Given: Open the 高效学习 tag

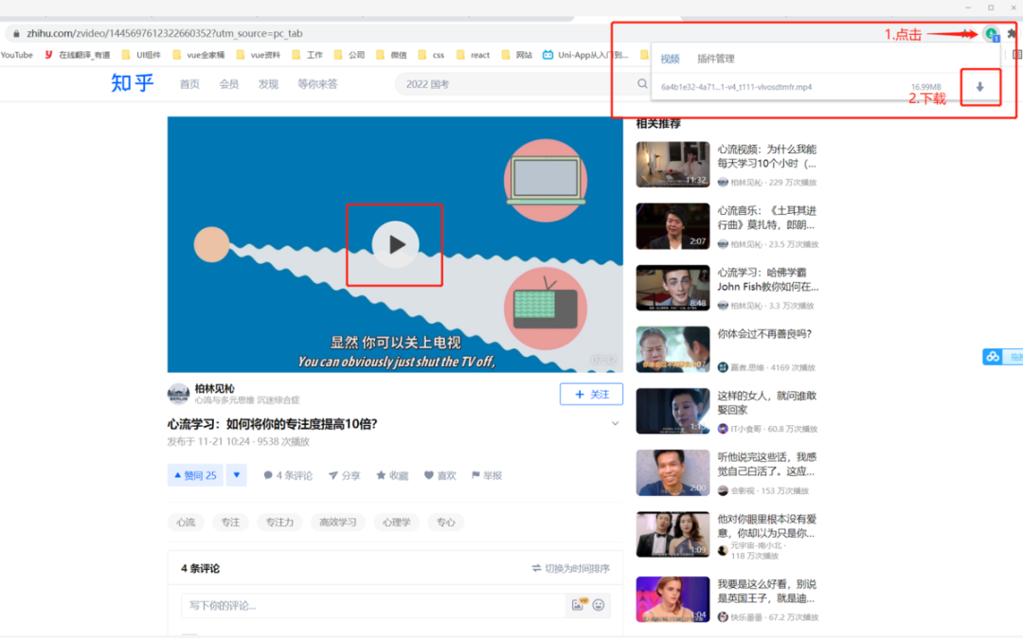Looking at the screenshot, I should point(338,522).
